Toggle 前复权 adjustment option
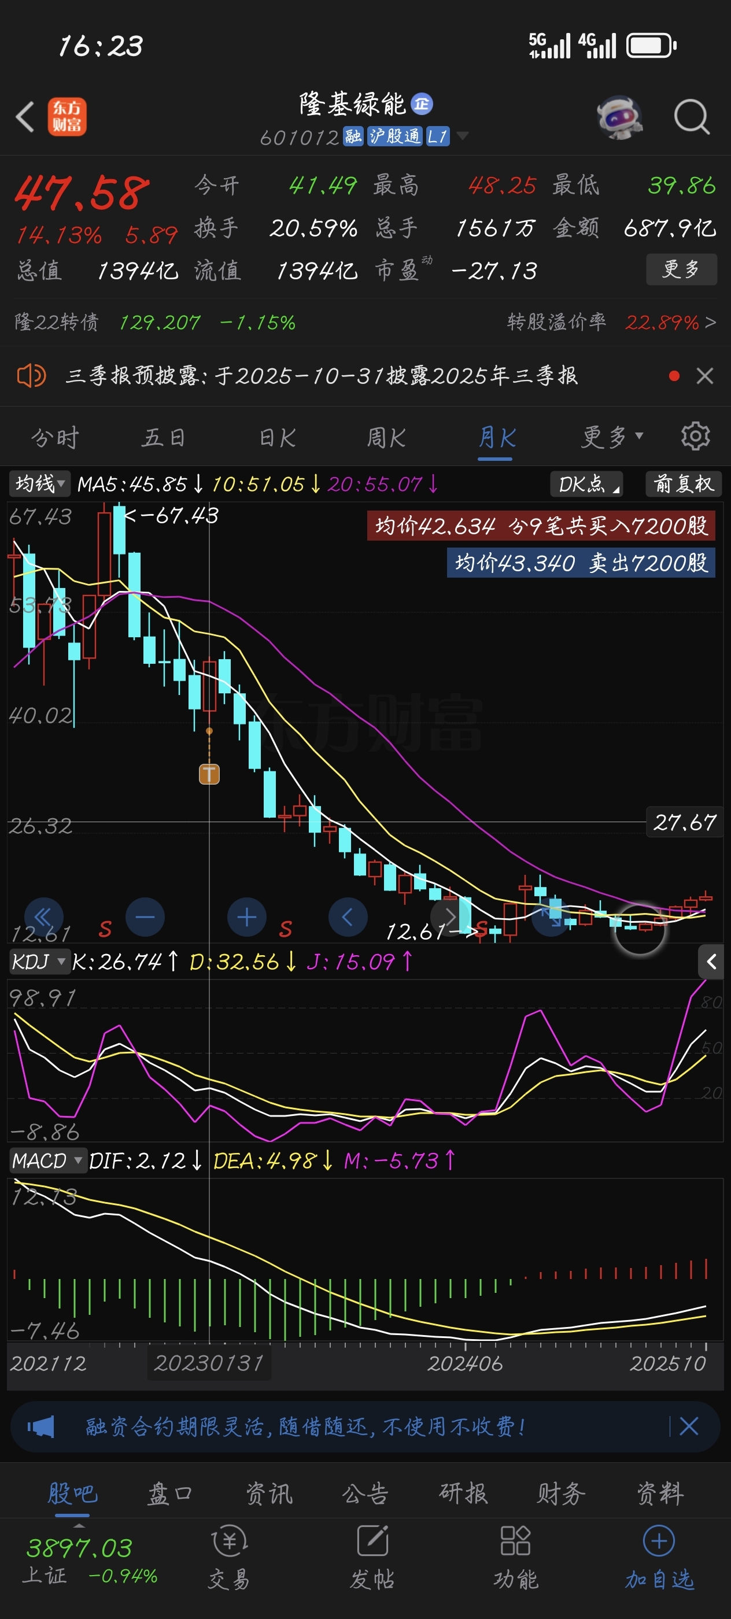731x1619 pixels. (x=684, y=483)
